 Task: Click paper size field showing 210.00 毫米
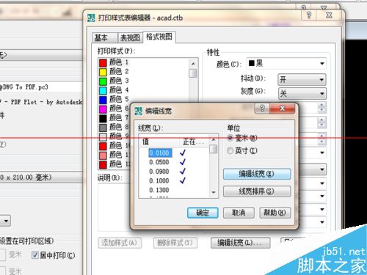pos(41,177)
